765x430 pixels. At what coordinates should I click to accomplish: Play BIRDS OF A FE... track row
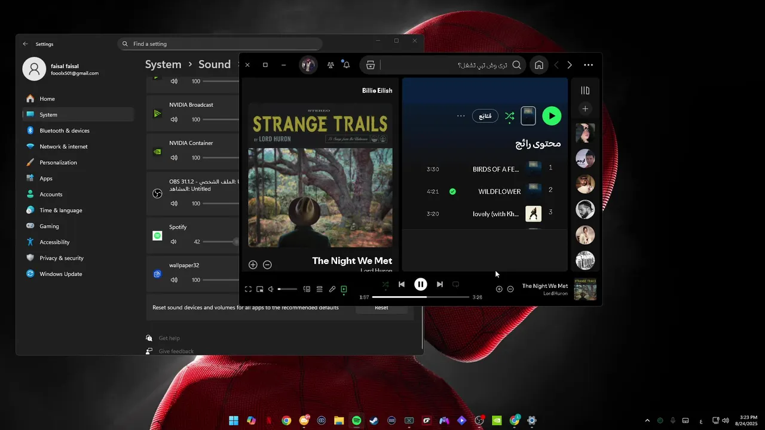485,169
